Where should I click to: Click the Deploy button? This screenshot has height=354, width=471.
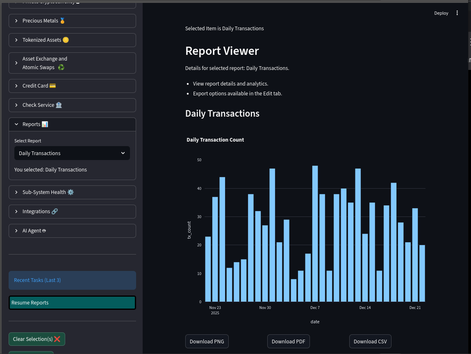point(441,13)
